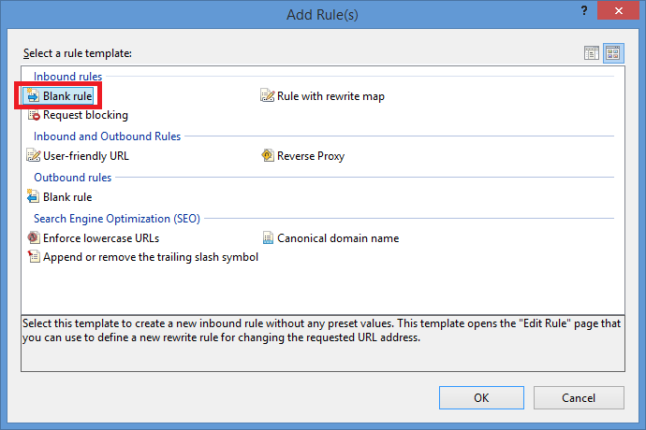Click the Canonical domain name icon

tap(268, 237)
